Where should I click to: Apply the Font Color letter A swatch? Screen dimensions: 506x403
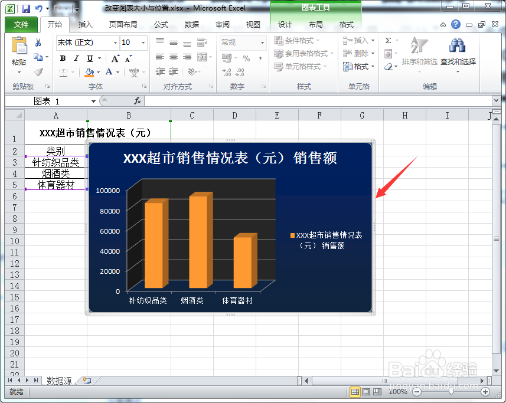(109, 72)
